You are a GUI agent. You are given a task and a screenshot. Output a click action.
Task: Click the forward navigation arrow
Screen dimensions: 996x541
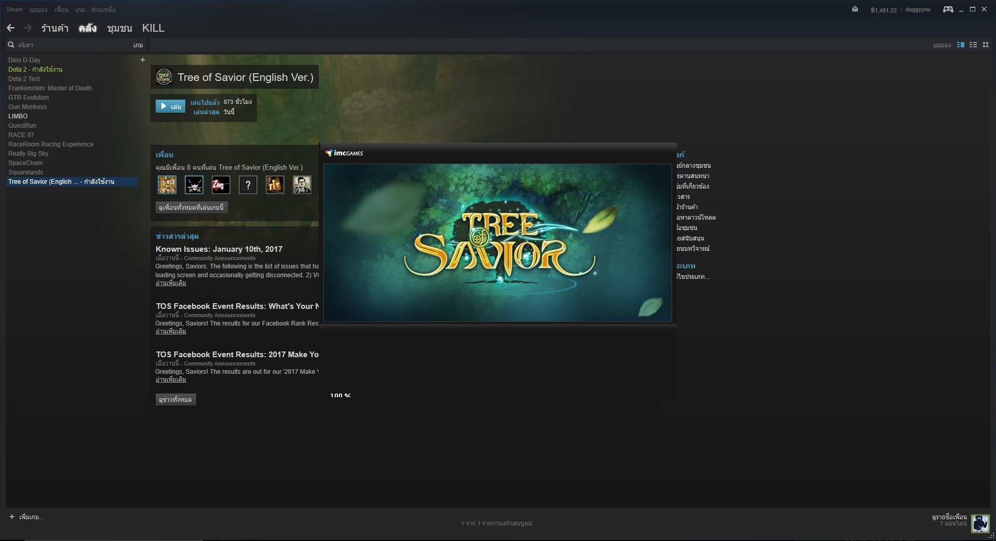point(28,28)
